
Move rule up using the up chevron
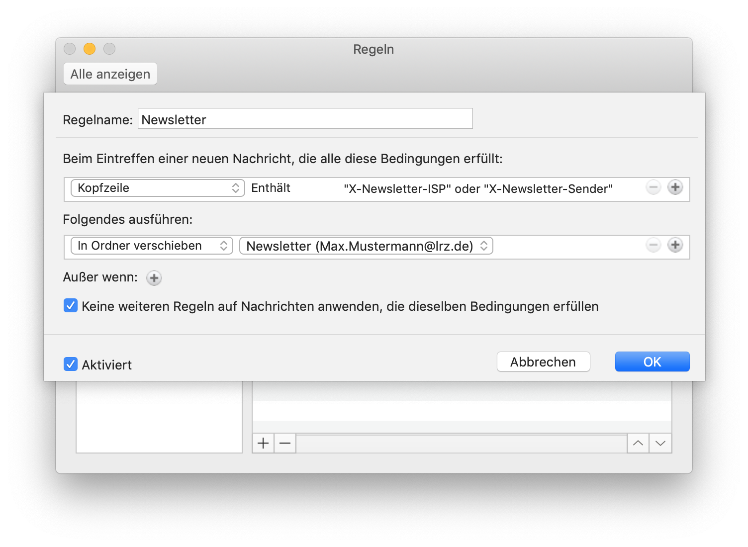click(x=638, y=443)
